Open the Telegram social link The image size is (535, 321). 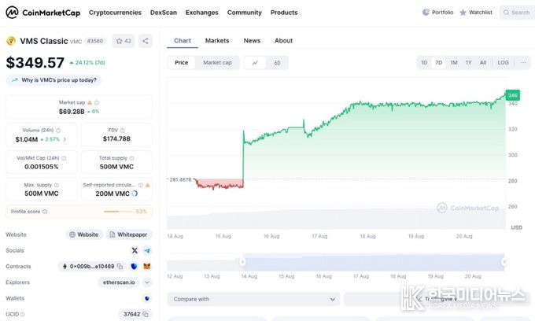click(147, 250)
